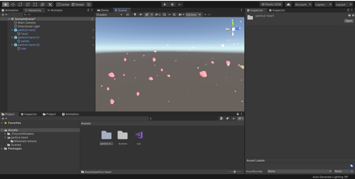Viewport: 355px width, 179px height.
Task: Open scene component tools icon
Action: [174, 15]
